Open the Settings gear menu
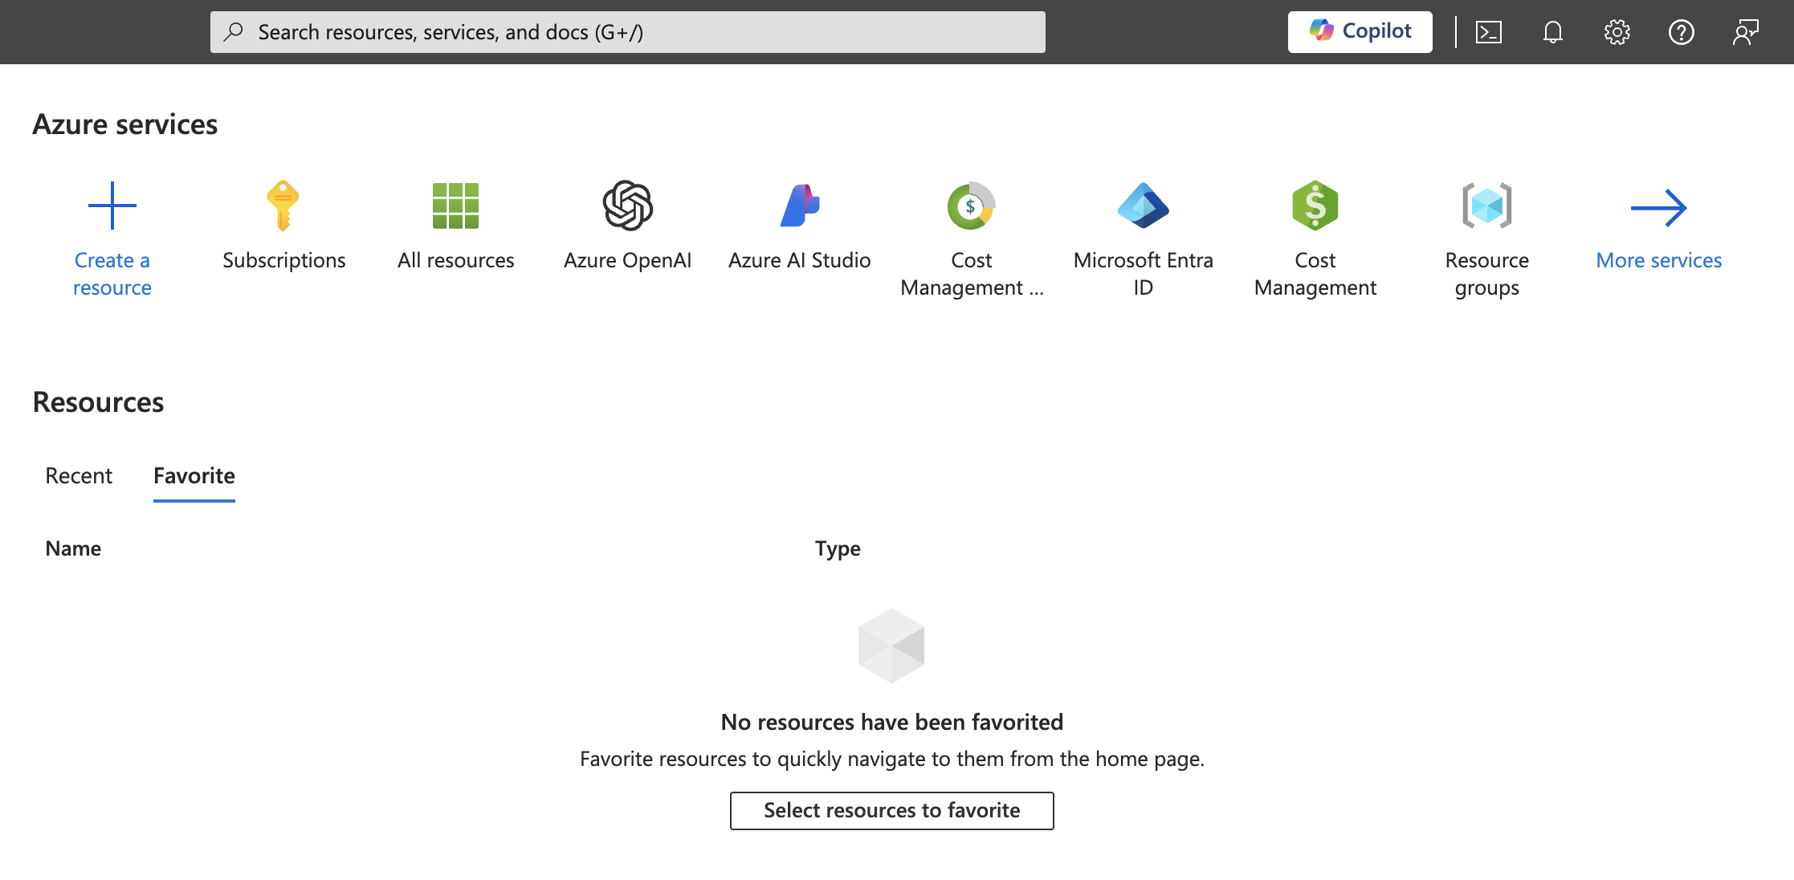The height and width of the screenshot is (880, 1794). pyautogui.click(x=1617, y=31)
